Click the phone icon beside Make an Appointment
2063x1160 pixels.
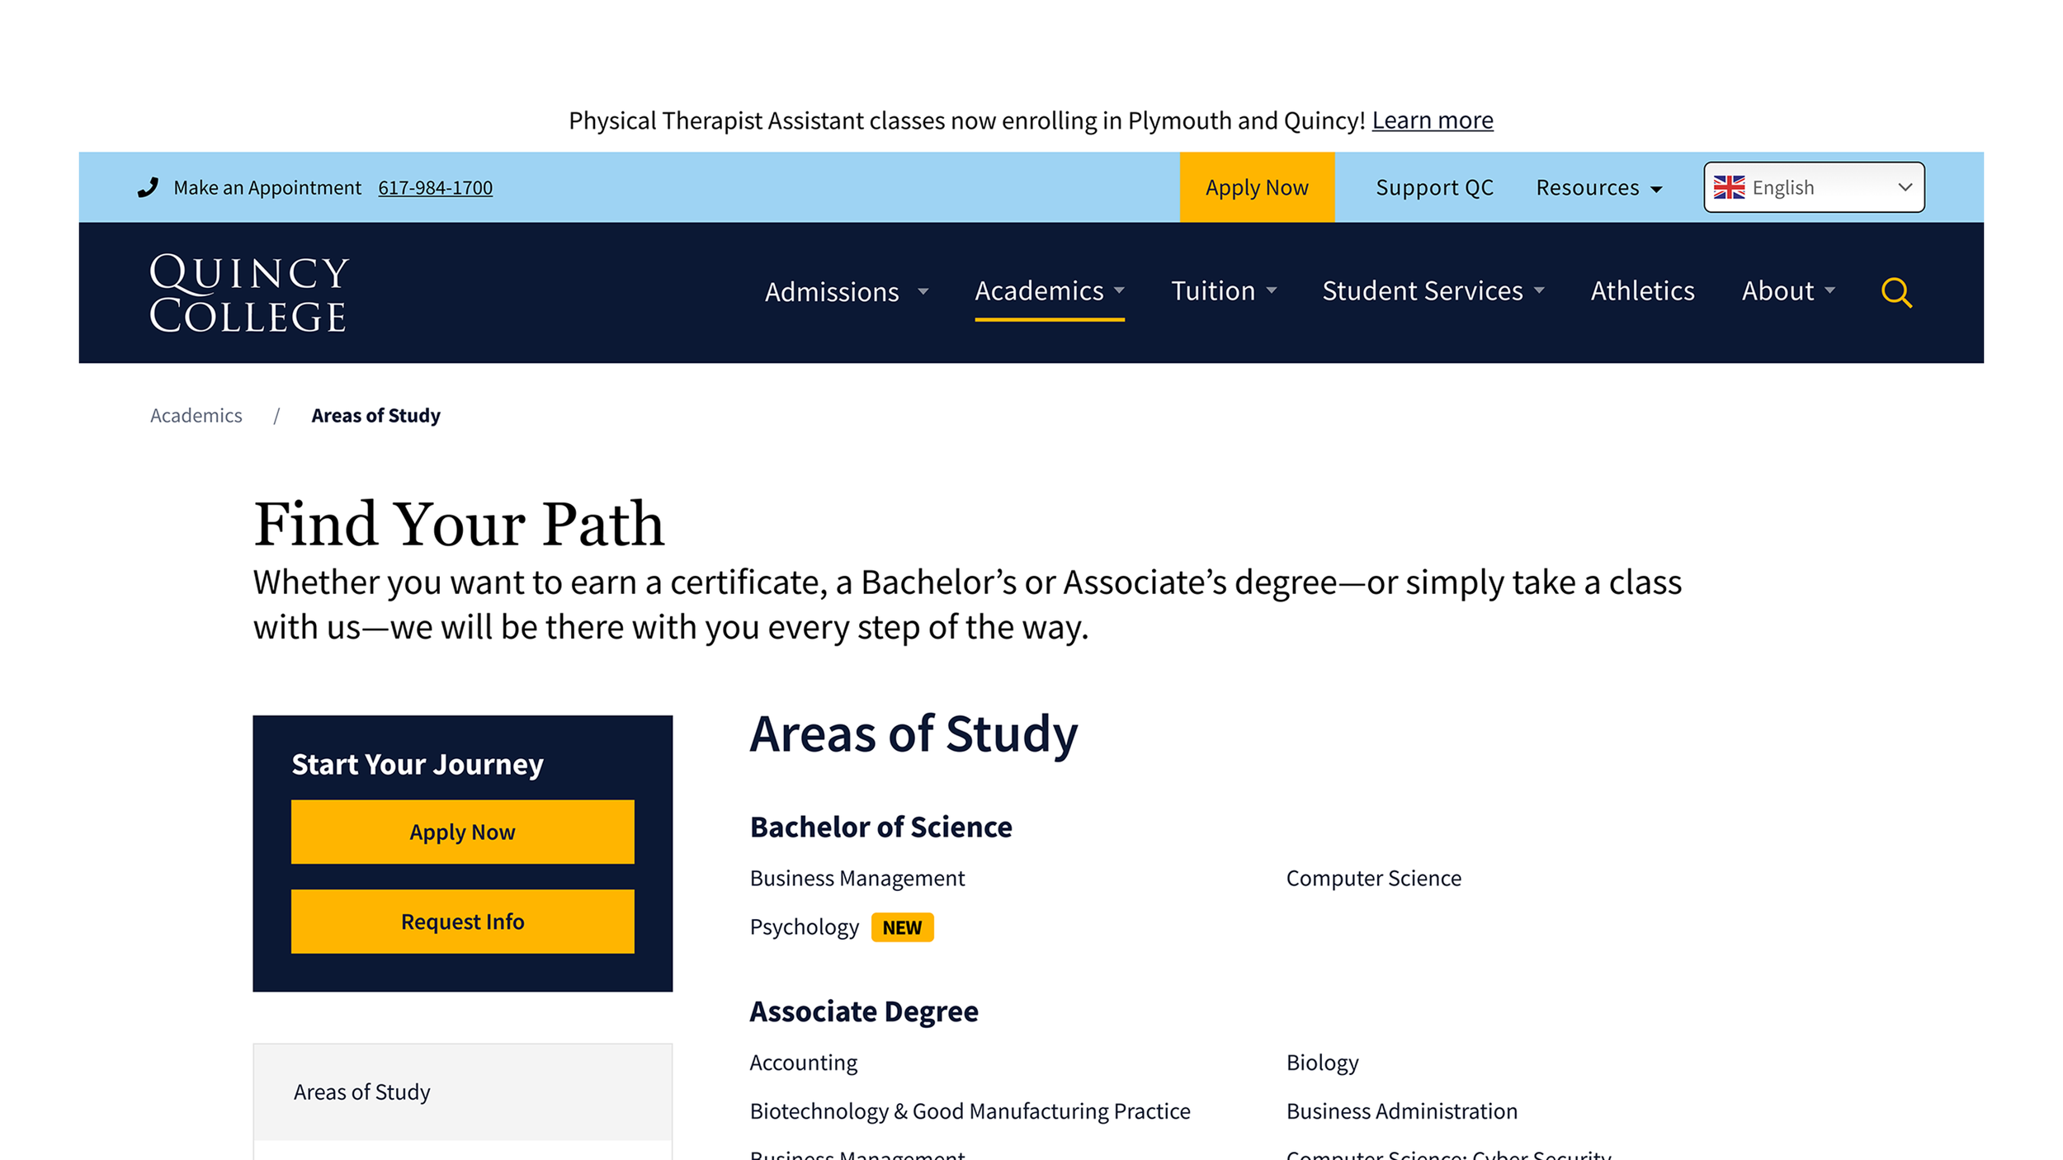[x=148, y=187]
